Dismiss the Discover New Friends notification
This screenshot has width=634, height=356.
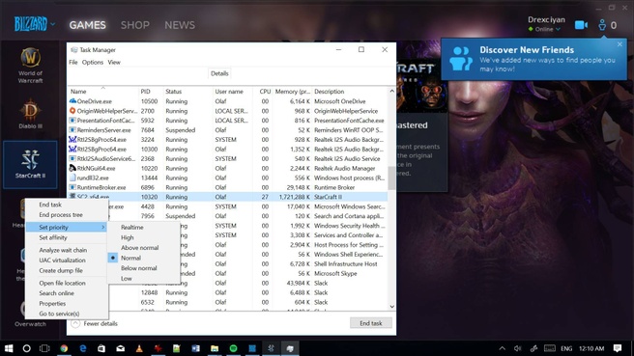[620, 44]
